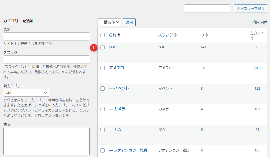Image resolution: width=270 pixels, height=157 pixels.
Task: Tick the checkbox beside カメラ category
Action: click(103, 109)
